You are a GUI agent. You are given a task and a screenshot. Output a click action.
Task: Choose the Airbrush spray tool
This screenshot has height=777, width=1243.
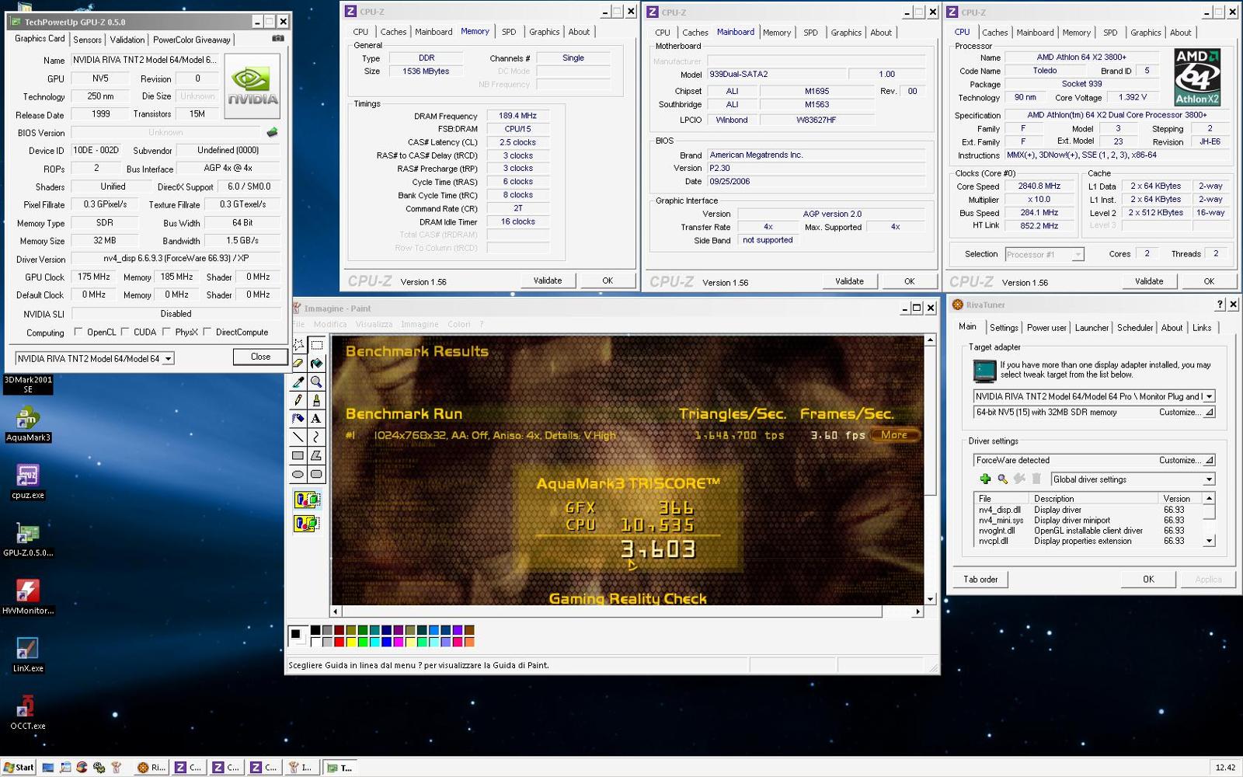tap(298, 418)
